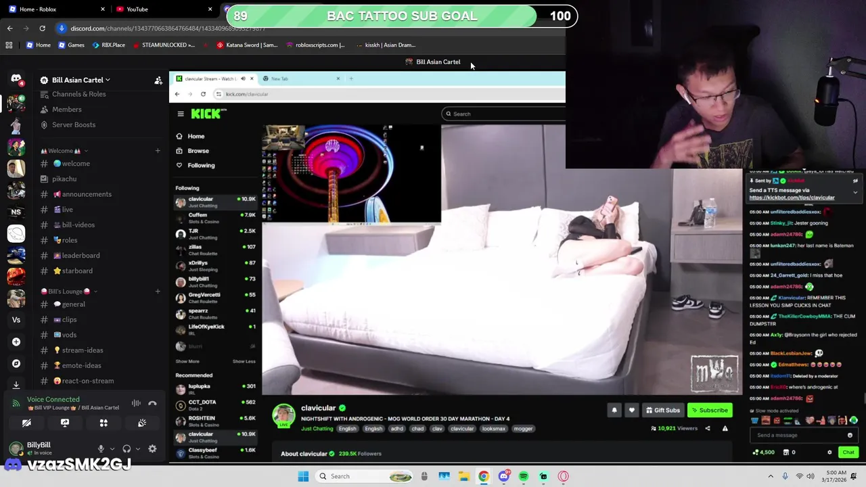Go to Kick Home in sidebar

190,136
